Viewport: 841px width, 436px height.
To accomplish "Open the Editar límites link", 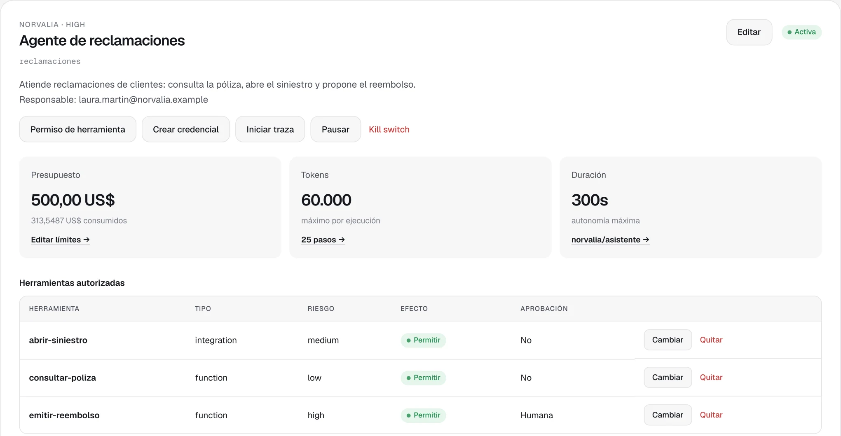I will pos(60,240).
